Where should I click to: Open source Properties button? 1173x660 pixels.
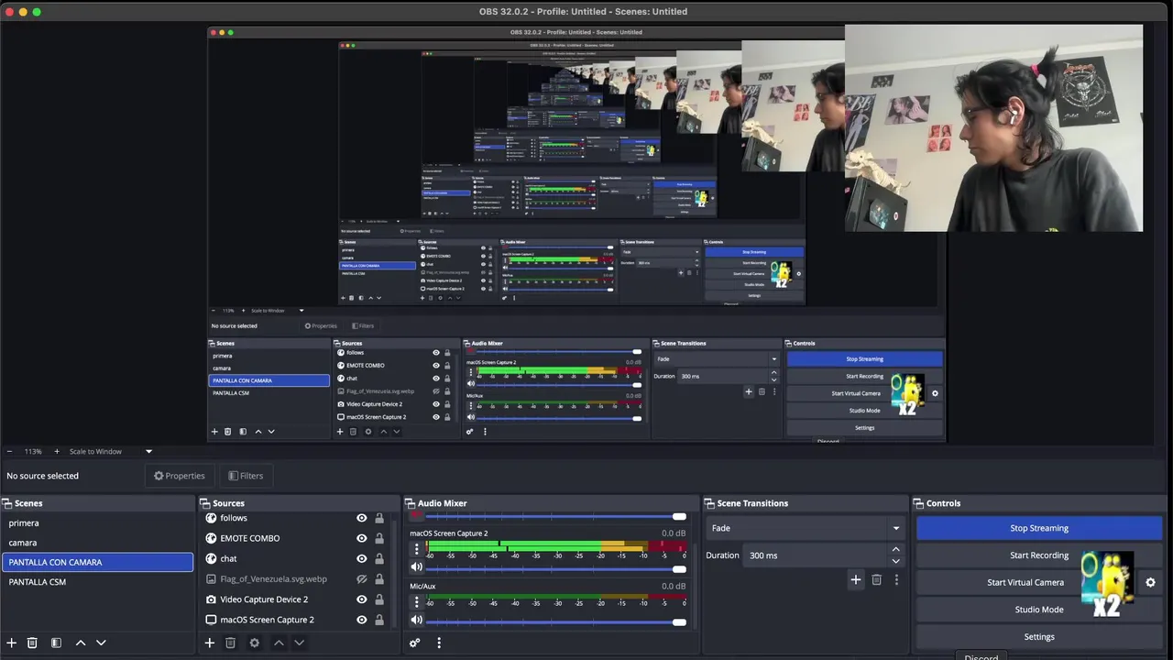[x=180, y=476]
